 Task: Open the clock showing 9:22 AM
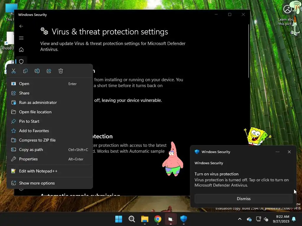pos(281,219)
